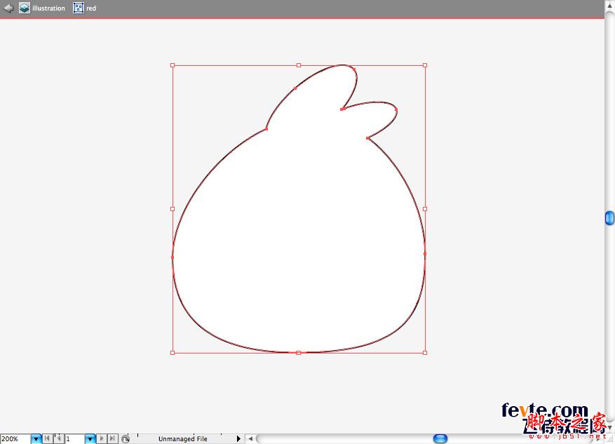Screen dimensions: 615x444
Task: Click the horizontal scrollbar left arrow
Action: click(x=250, y=438)
